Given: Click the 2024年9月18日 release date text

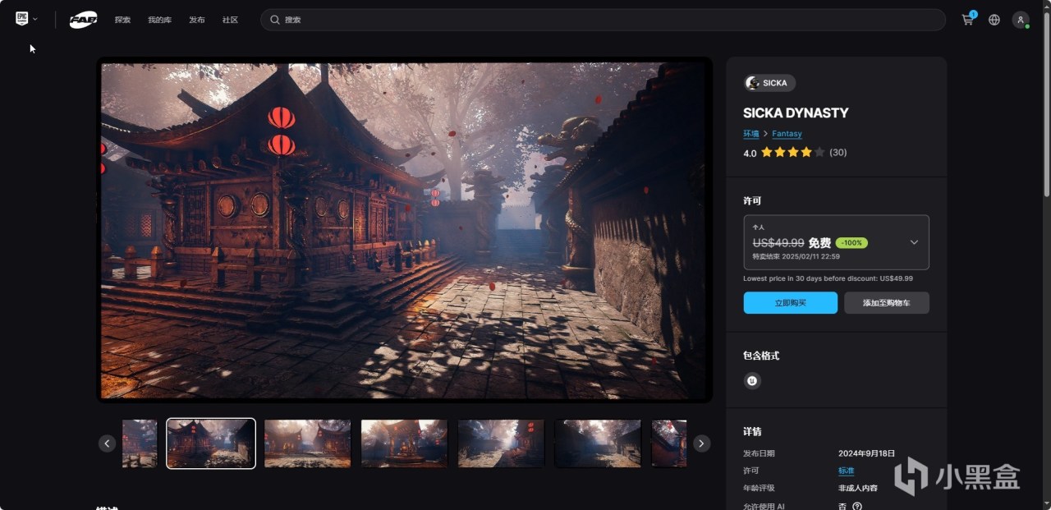Looking at the screenshot, I should (x=866, y=453).
